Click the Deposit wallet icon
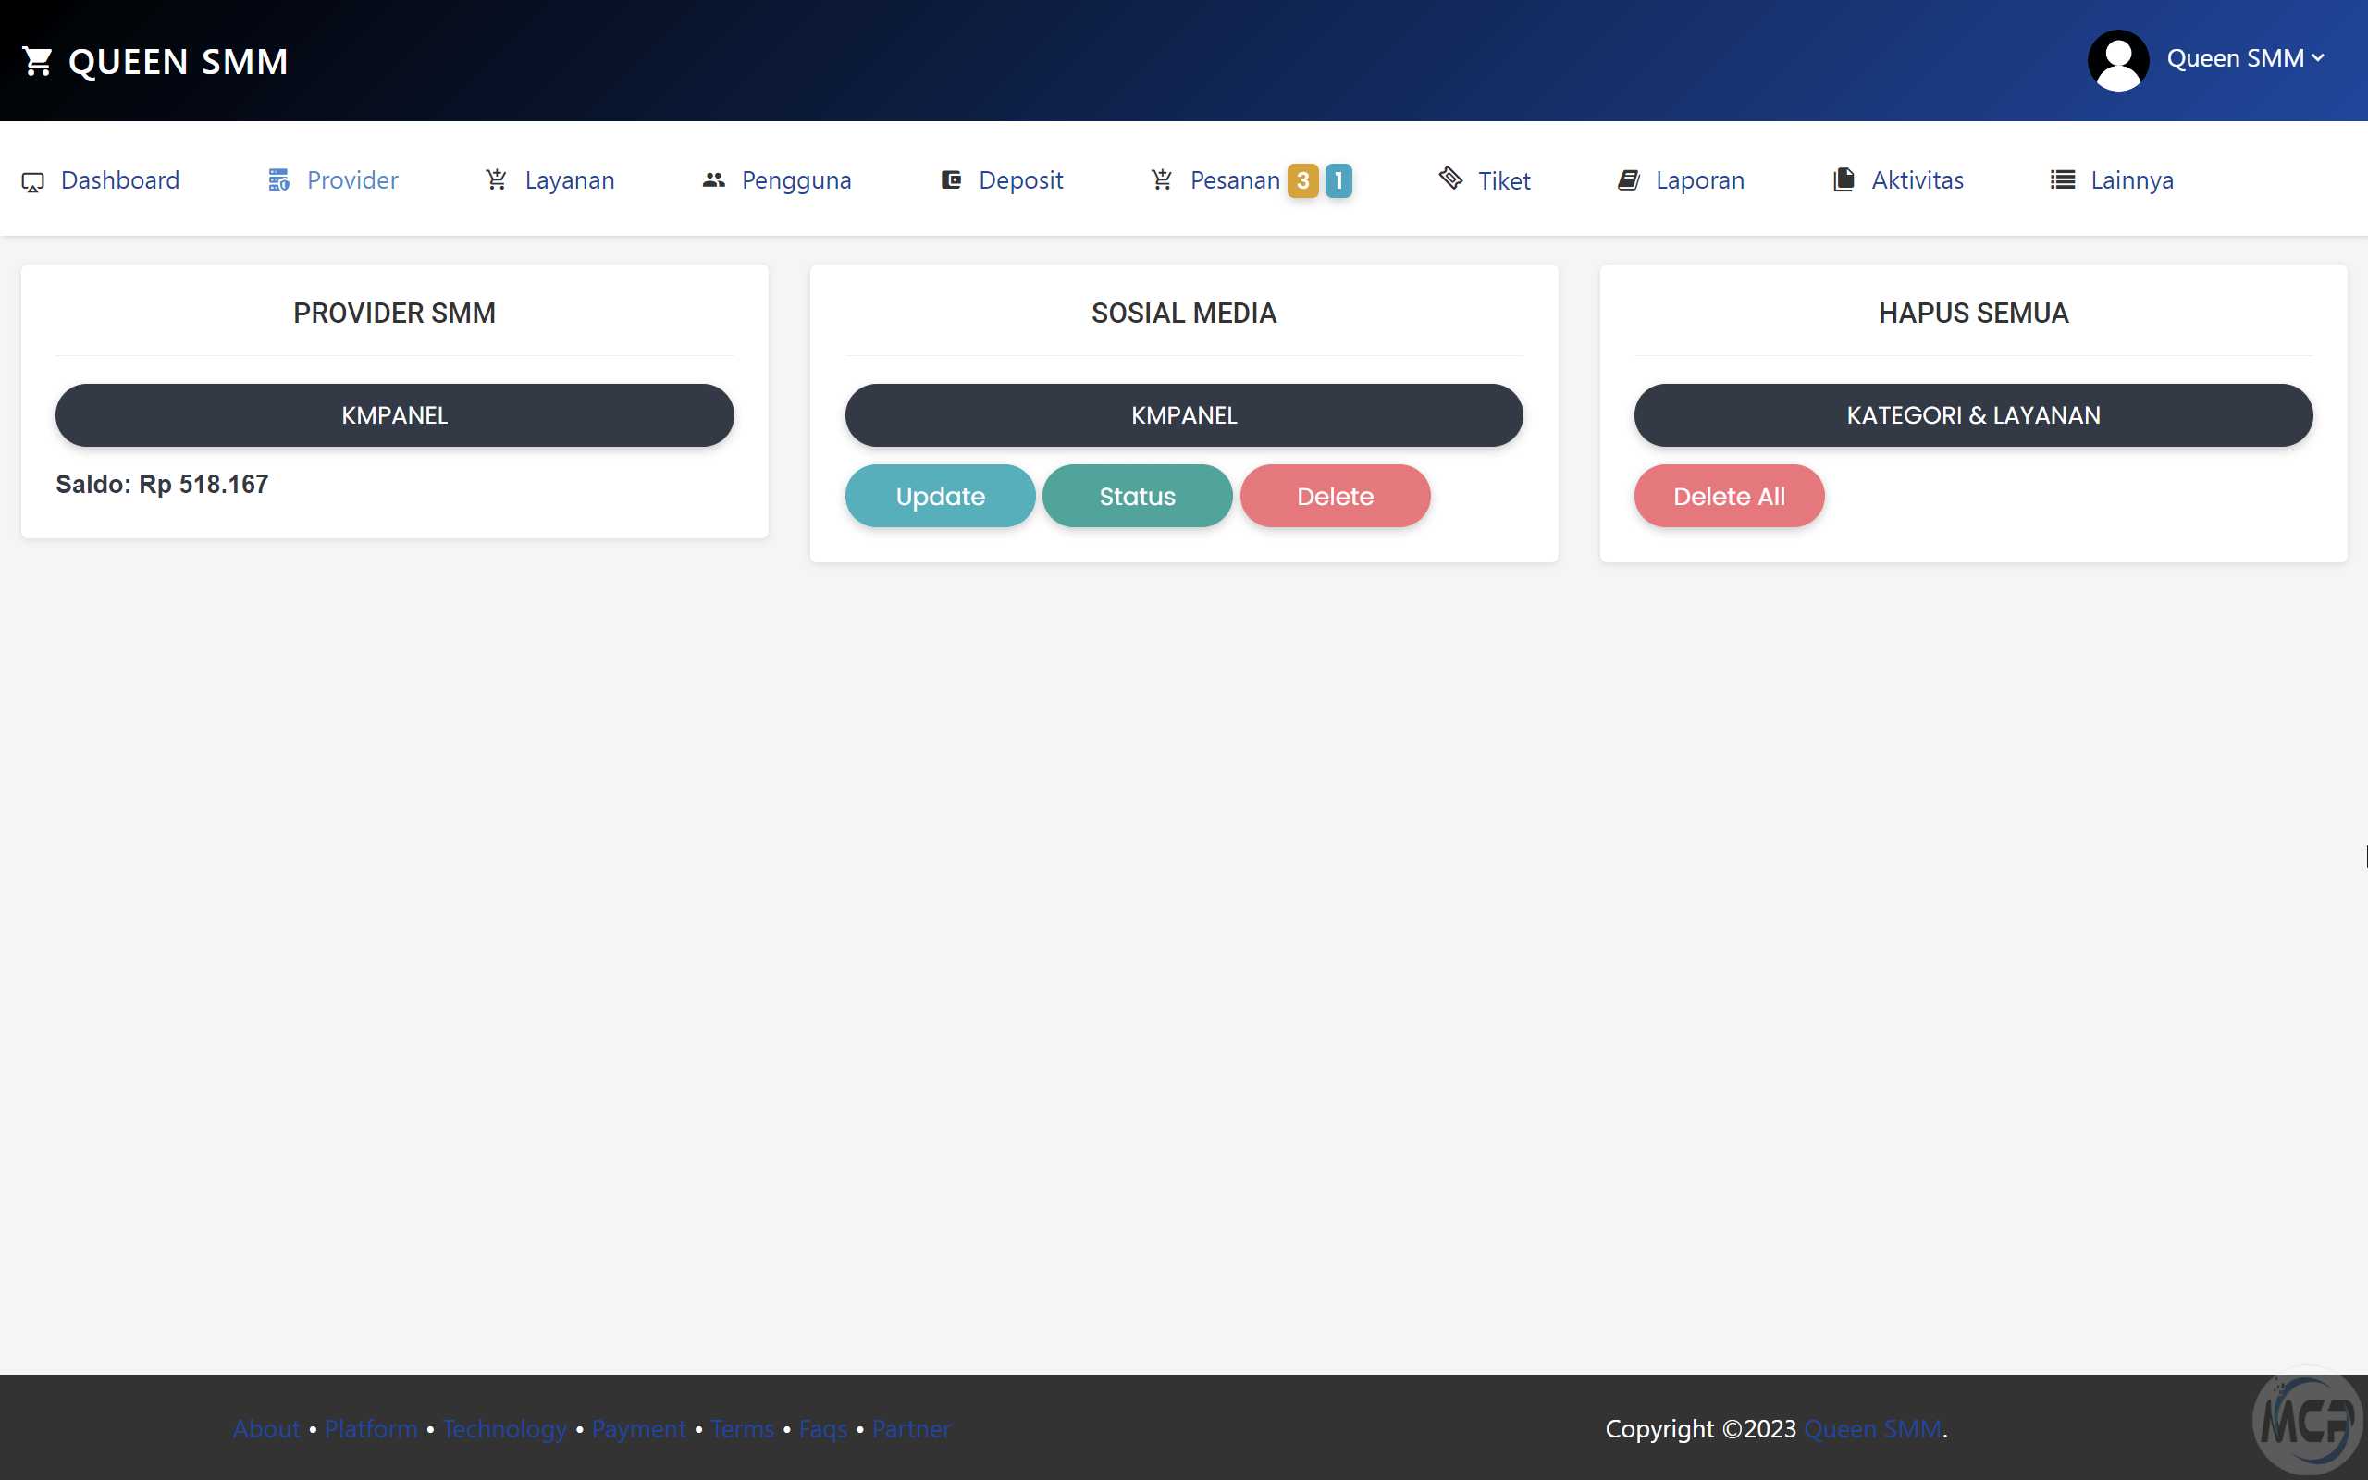 951,180
